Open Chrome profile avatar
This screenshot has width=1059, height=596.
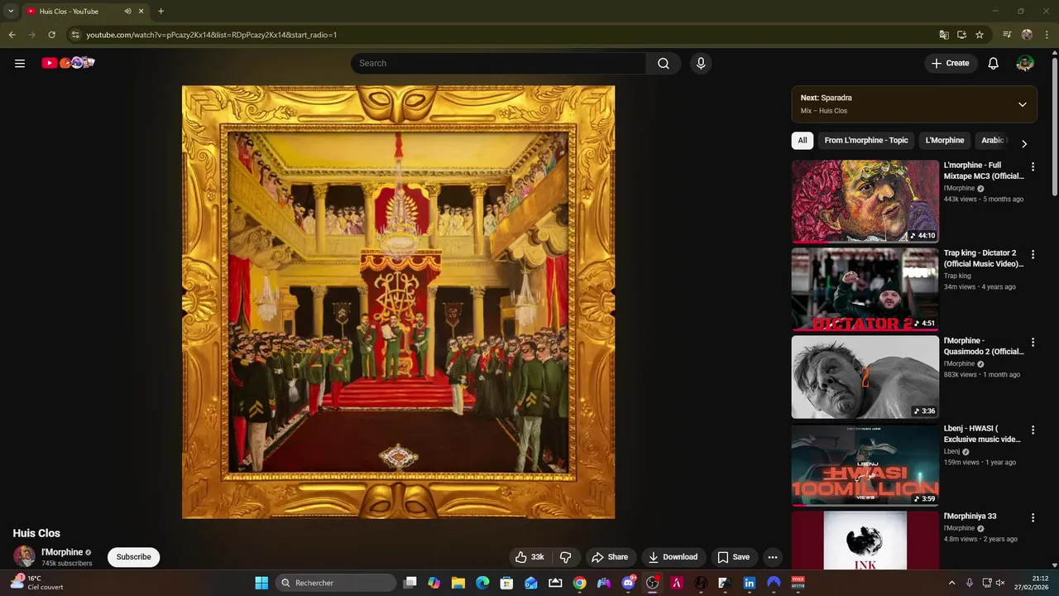point(1027,35)
